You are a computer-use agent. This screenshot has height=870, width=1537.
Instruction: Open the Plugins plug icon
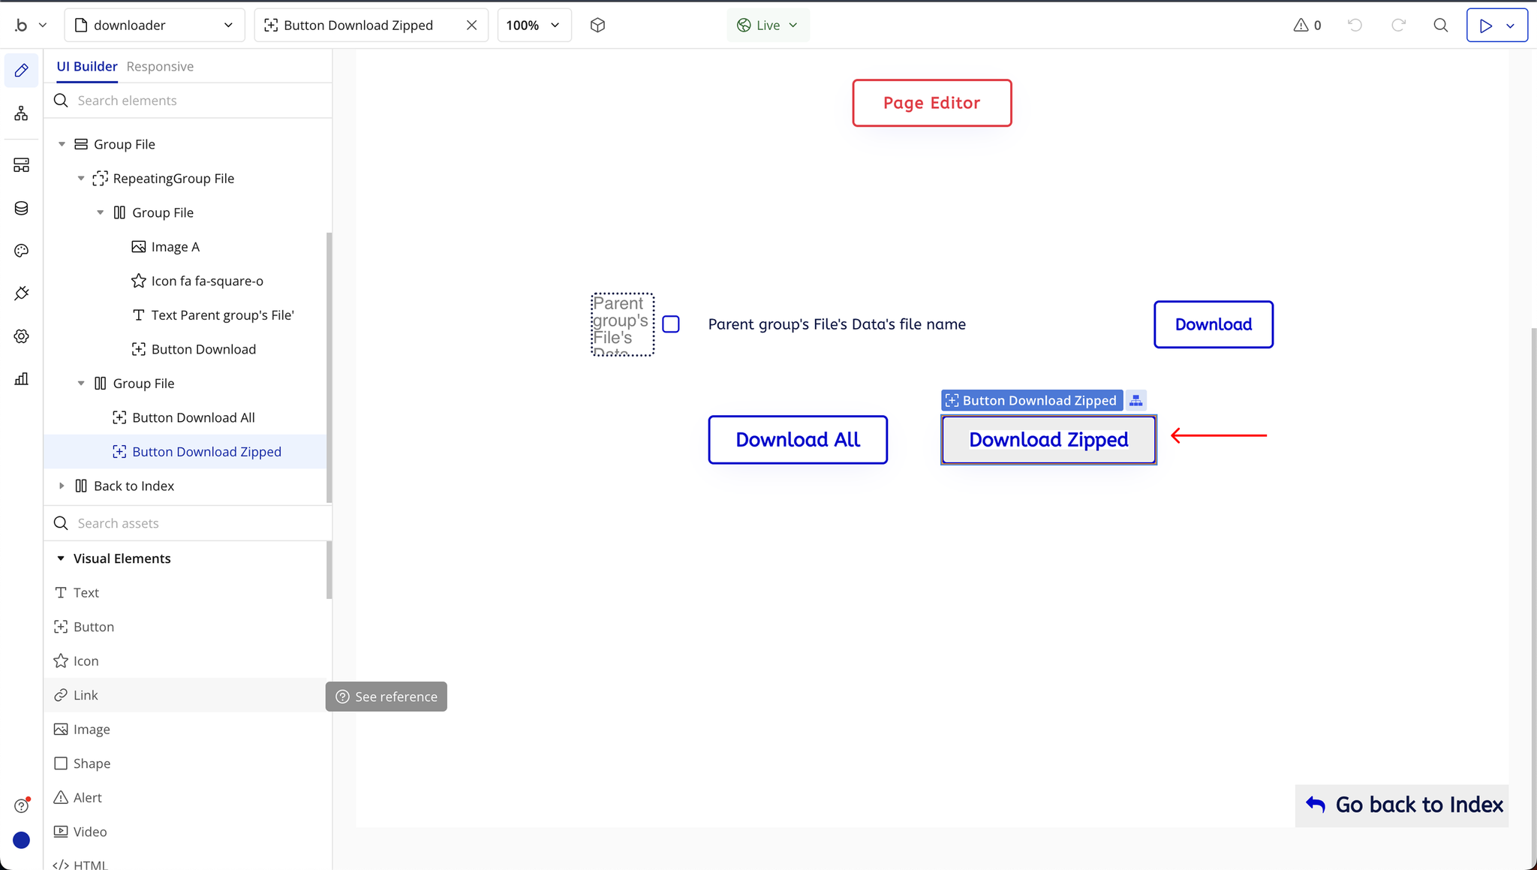(x=21, y=294)
